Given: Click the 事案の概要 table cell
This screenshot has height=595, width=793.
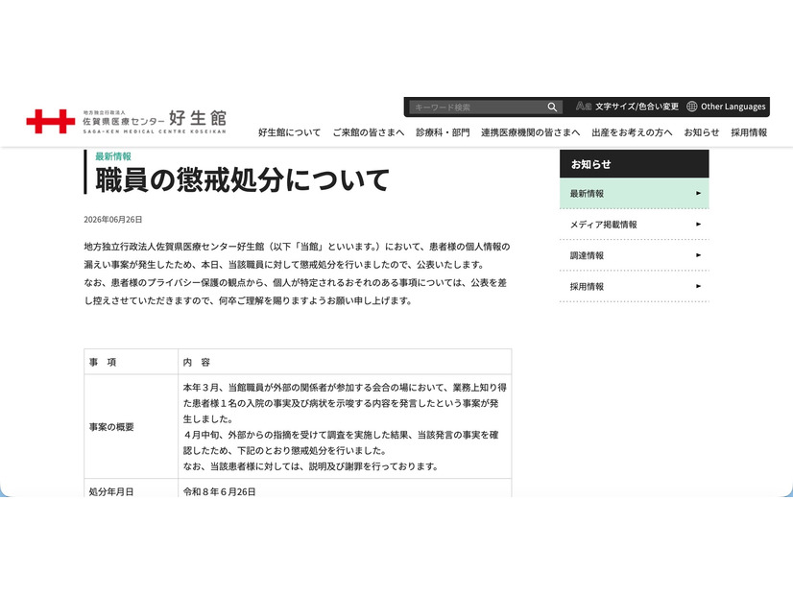Looking at the screenshot, I should tap(131, 427).
